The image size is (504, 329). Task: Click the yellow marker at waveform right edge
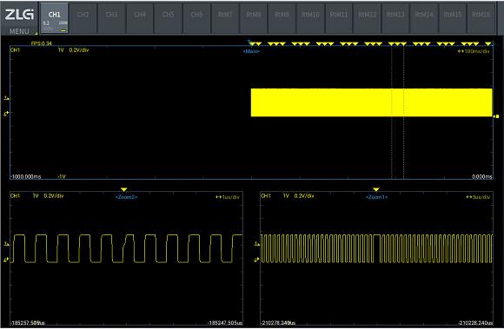coord(496,116)
